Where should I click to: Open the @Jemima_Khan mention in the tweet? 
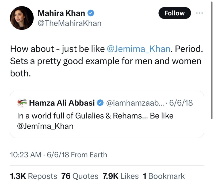point(139,49)
